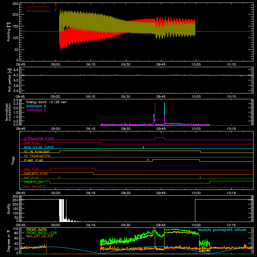257x257 pixels.
Task: Click 10:15 time label under Flags plot
Action: [x=231, y=193]
